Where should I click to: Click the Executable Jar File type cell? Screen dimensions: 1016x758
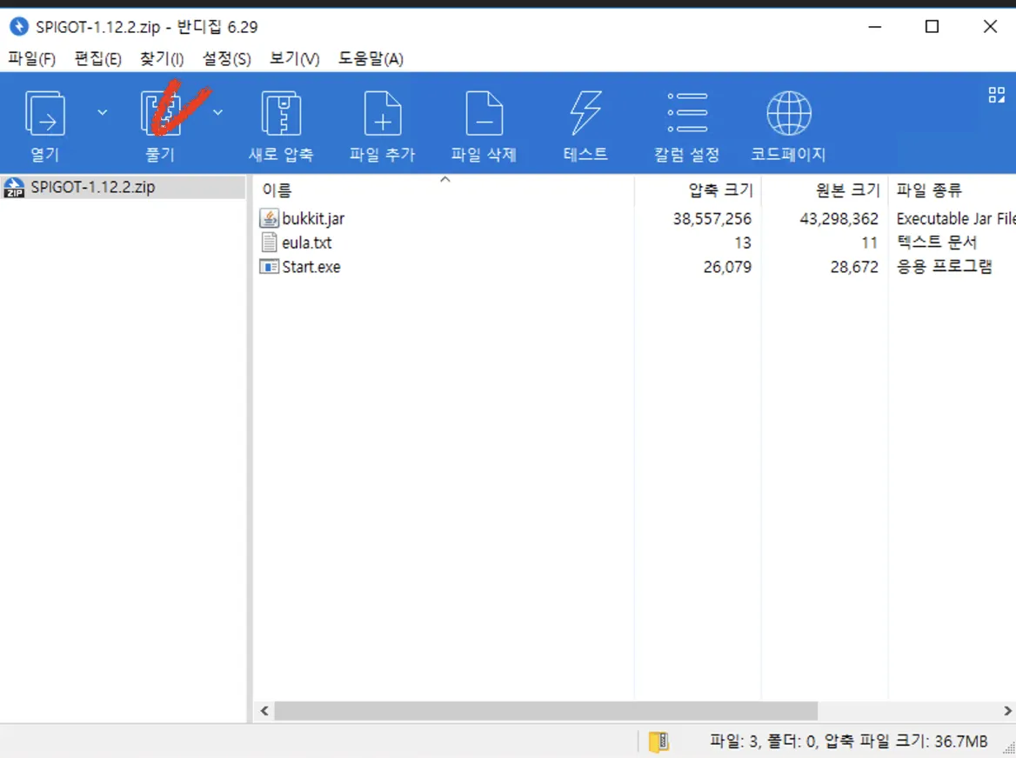click(956, 219)
